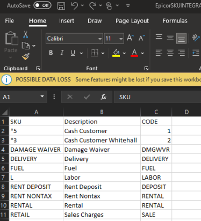Image resolution: width=201 pixels, height=221 pixels.
Task: Click the Redo arrow icon
Action: tap(93, 5)
